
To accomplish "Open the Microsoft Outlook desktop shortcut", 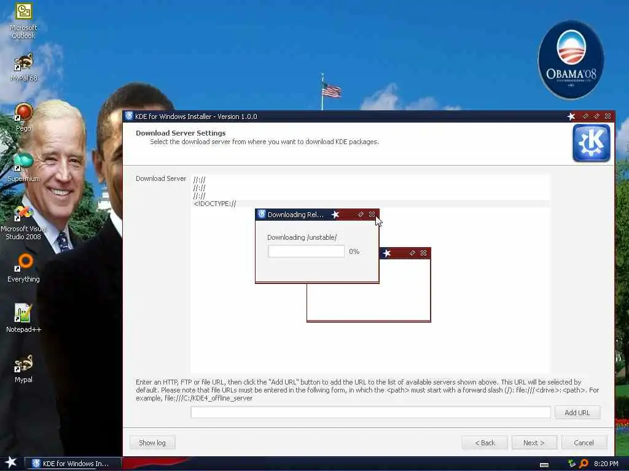I will pos(23,20).
